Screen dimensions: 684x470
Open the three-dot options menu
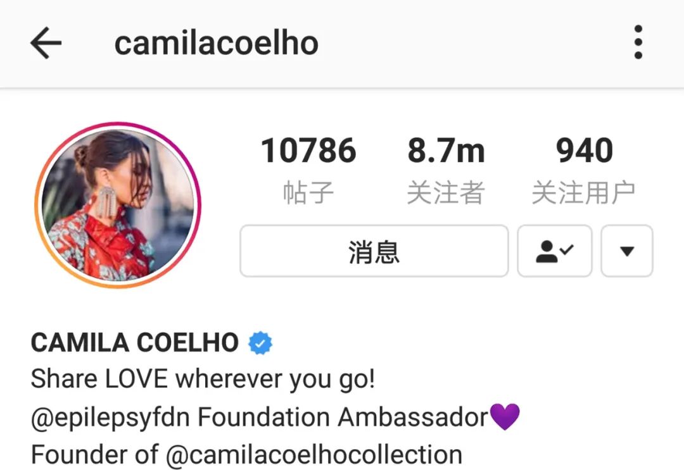[x=638, y=42]
